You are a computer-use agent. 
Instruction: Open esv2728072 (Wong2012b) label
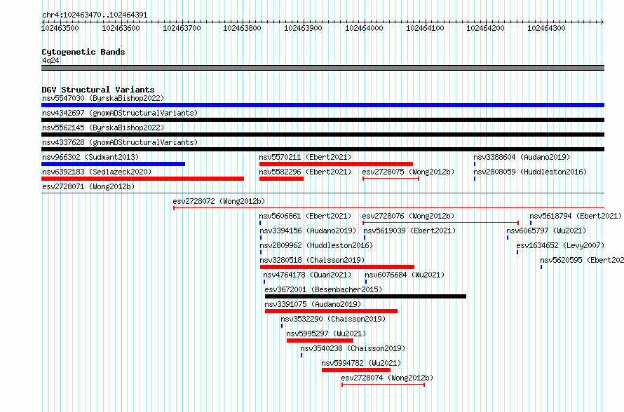coord(219,201)
